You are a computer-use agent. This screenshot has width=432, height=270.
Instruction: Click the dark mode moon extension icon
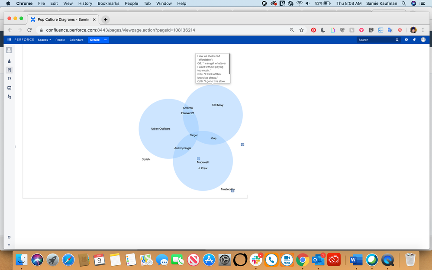point(323,30)
